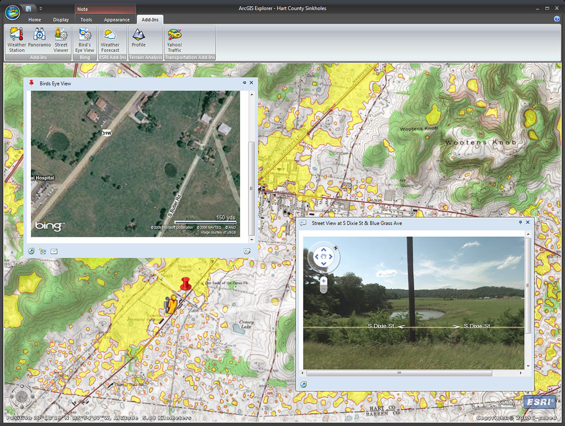Select the Add-Ins ribbon tab
Image resolution: width=565 pixels, height=426 pixels.
point(150,19)
